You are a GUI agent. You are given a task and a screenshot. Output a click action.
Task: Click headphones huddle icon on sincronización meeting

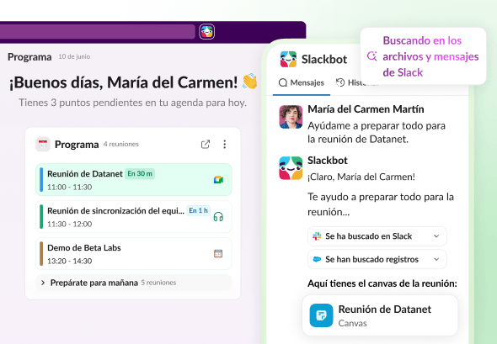tap(218, 217)
